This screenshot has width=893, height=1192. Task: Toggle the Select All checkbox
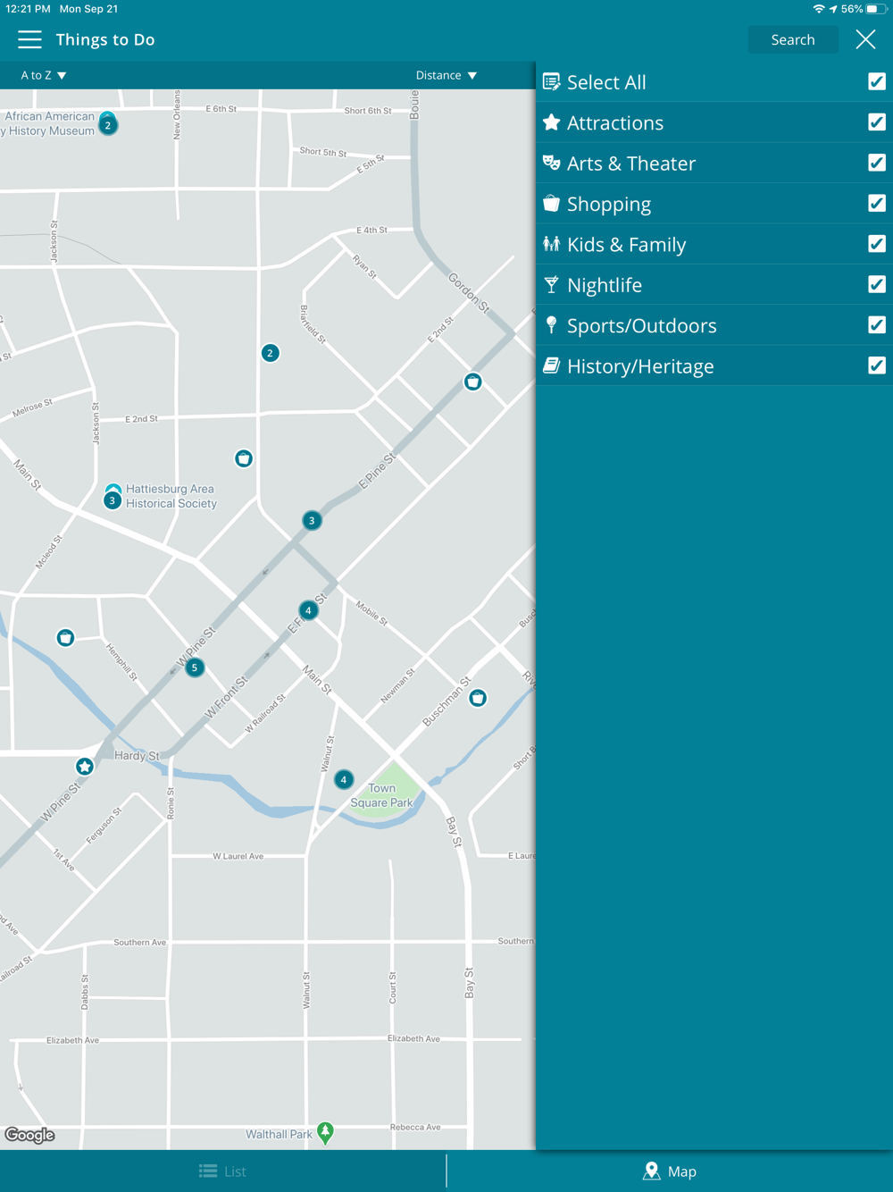tap(877, 81)
